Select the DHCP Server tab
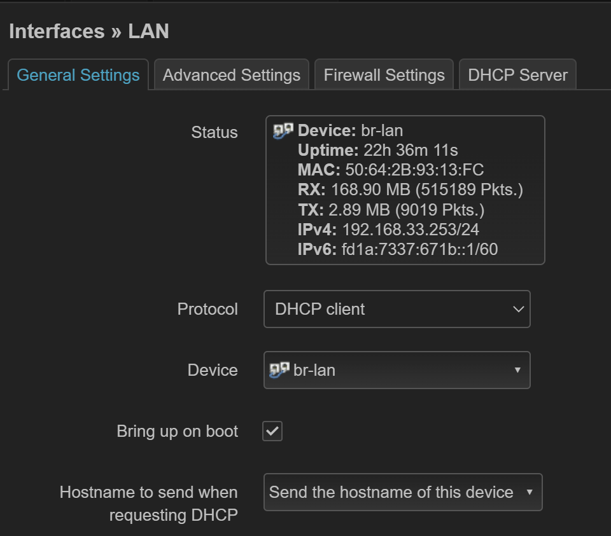 pyautogui.click(x=517, y=75)
